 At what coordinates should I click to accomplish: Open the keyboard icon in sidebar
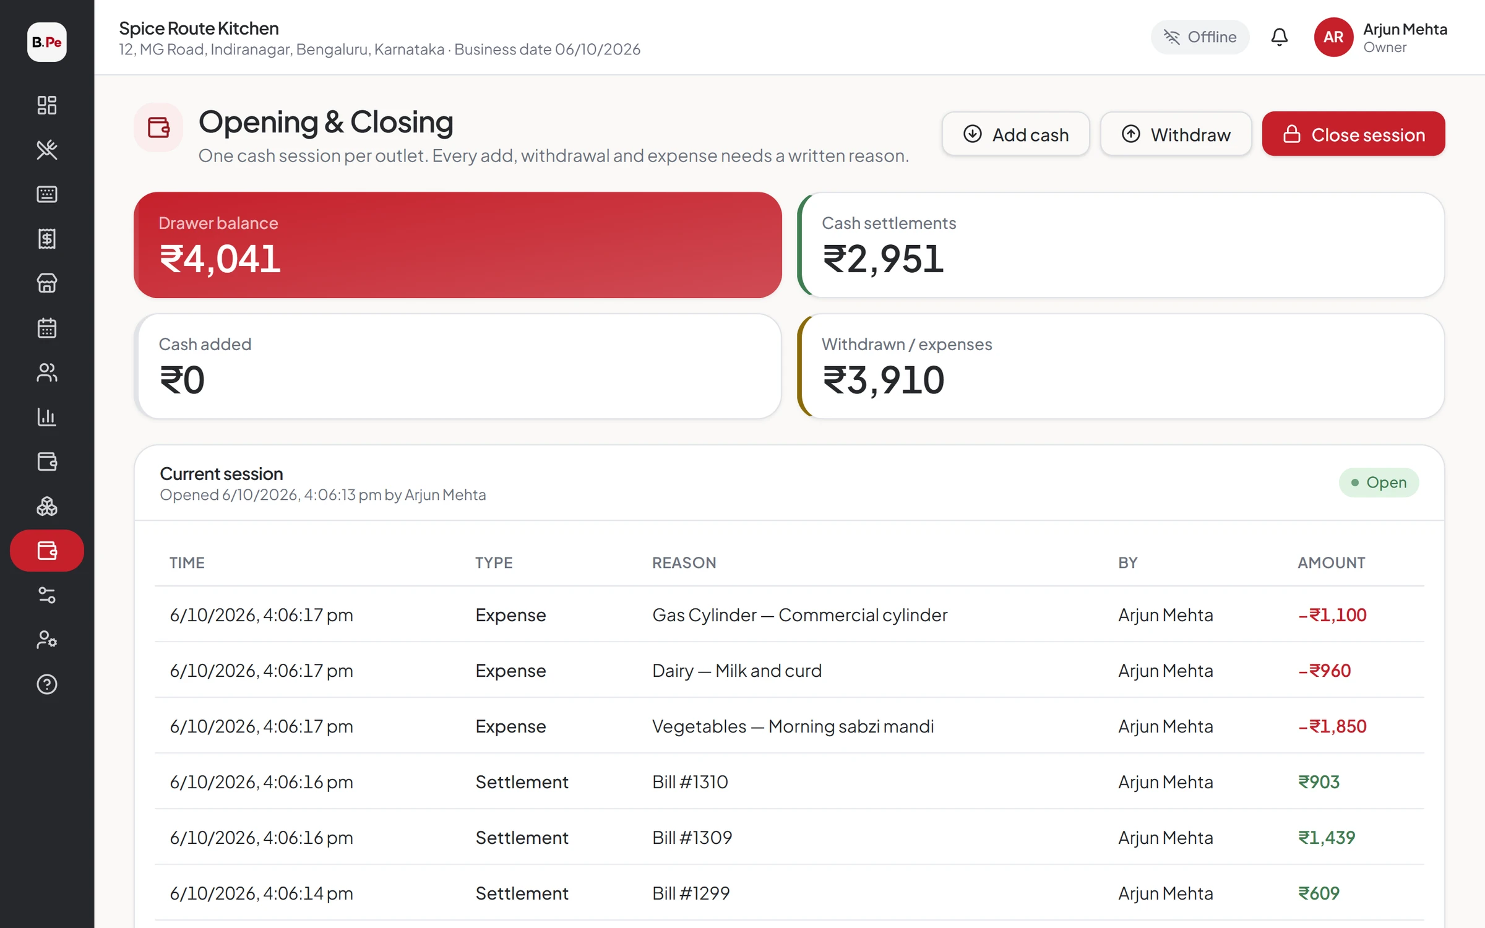click(x=47, y=194)
